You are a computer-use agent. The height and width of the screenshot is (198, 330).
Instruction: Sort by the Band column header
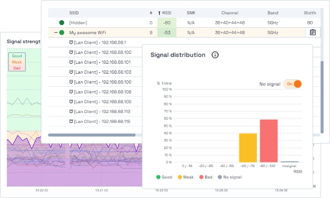tap(273, 13)
